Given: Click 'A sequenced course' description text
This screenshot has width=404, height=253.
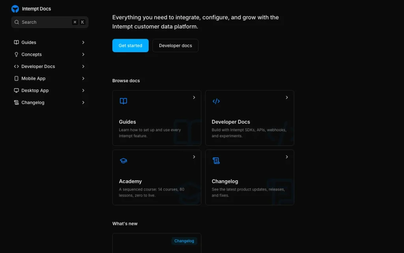Looking at the screenshot, I should tap(151, 193).
